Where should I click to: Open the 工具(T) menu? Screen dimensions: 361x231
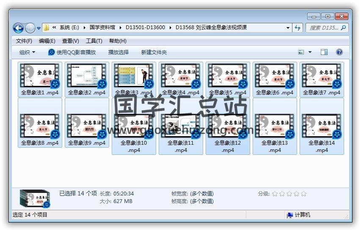click(94, 41)
